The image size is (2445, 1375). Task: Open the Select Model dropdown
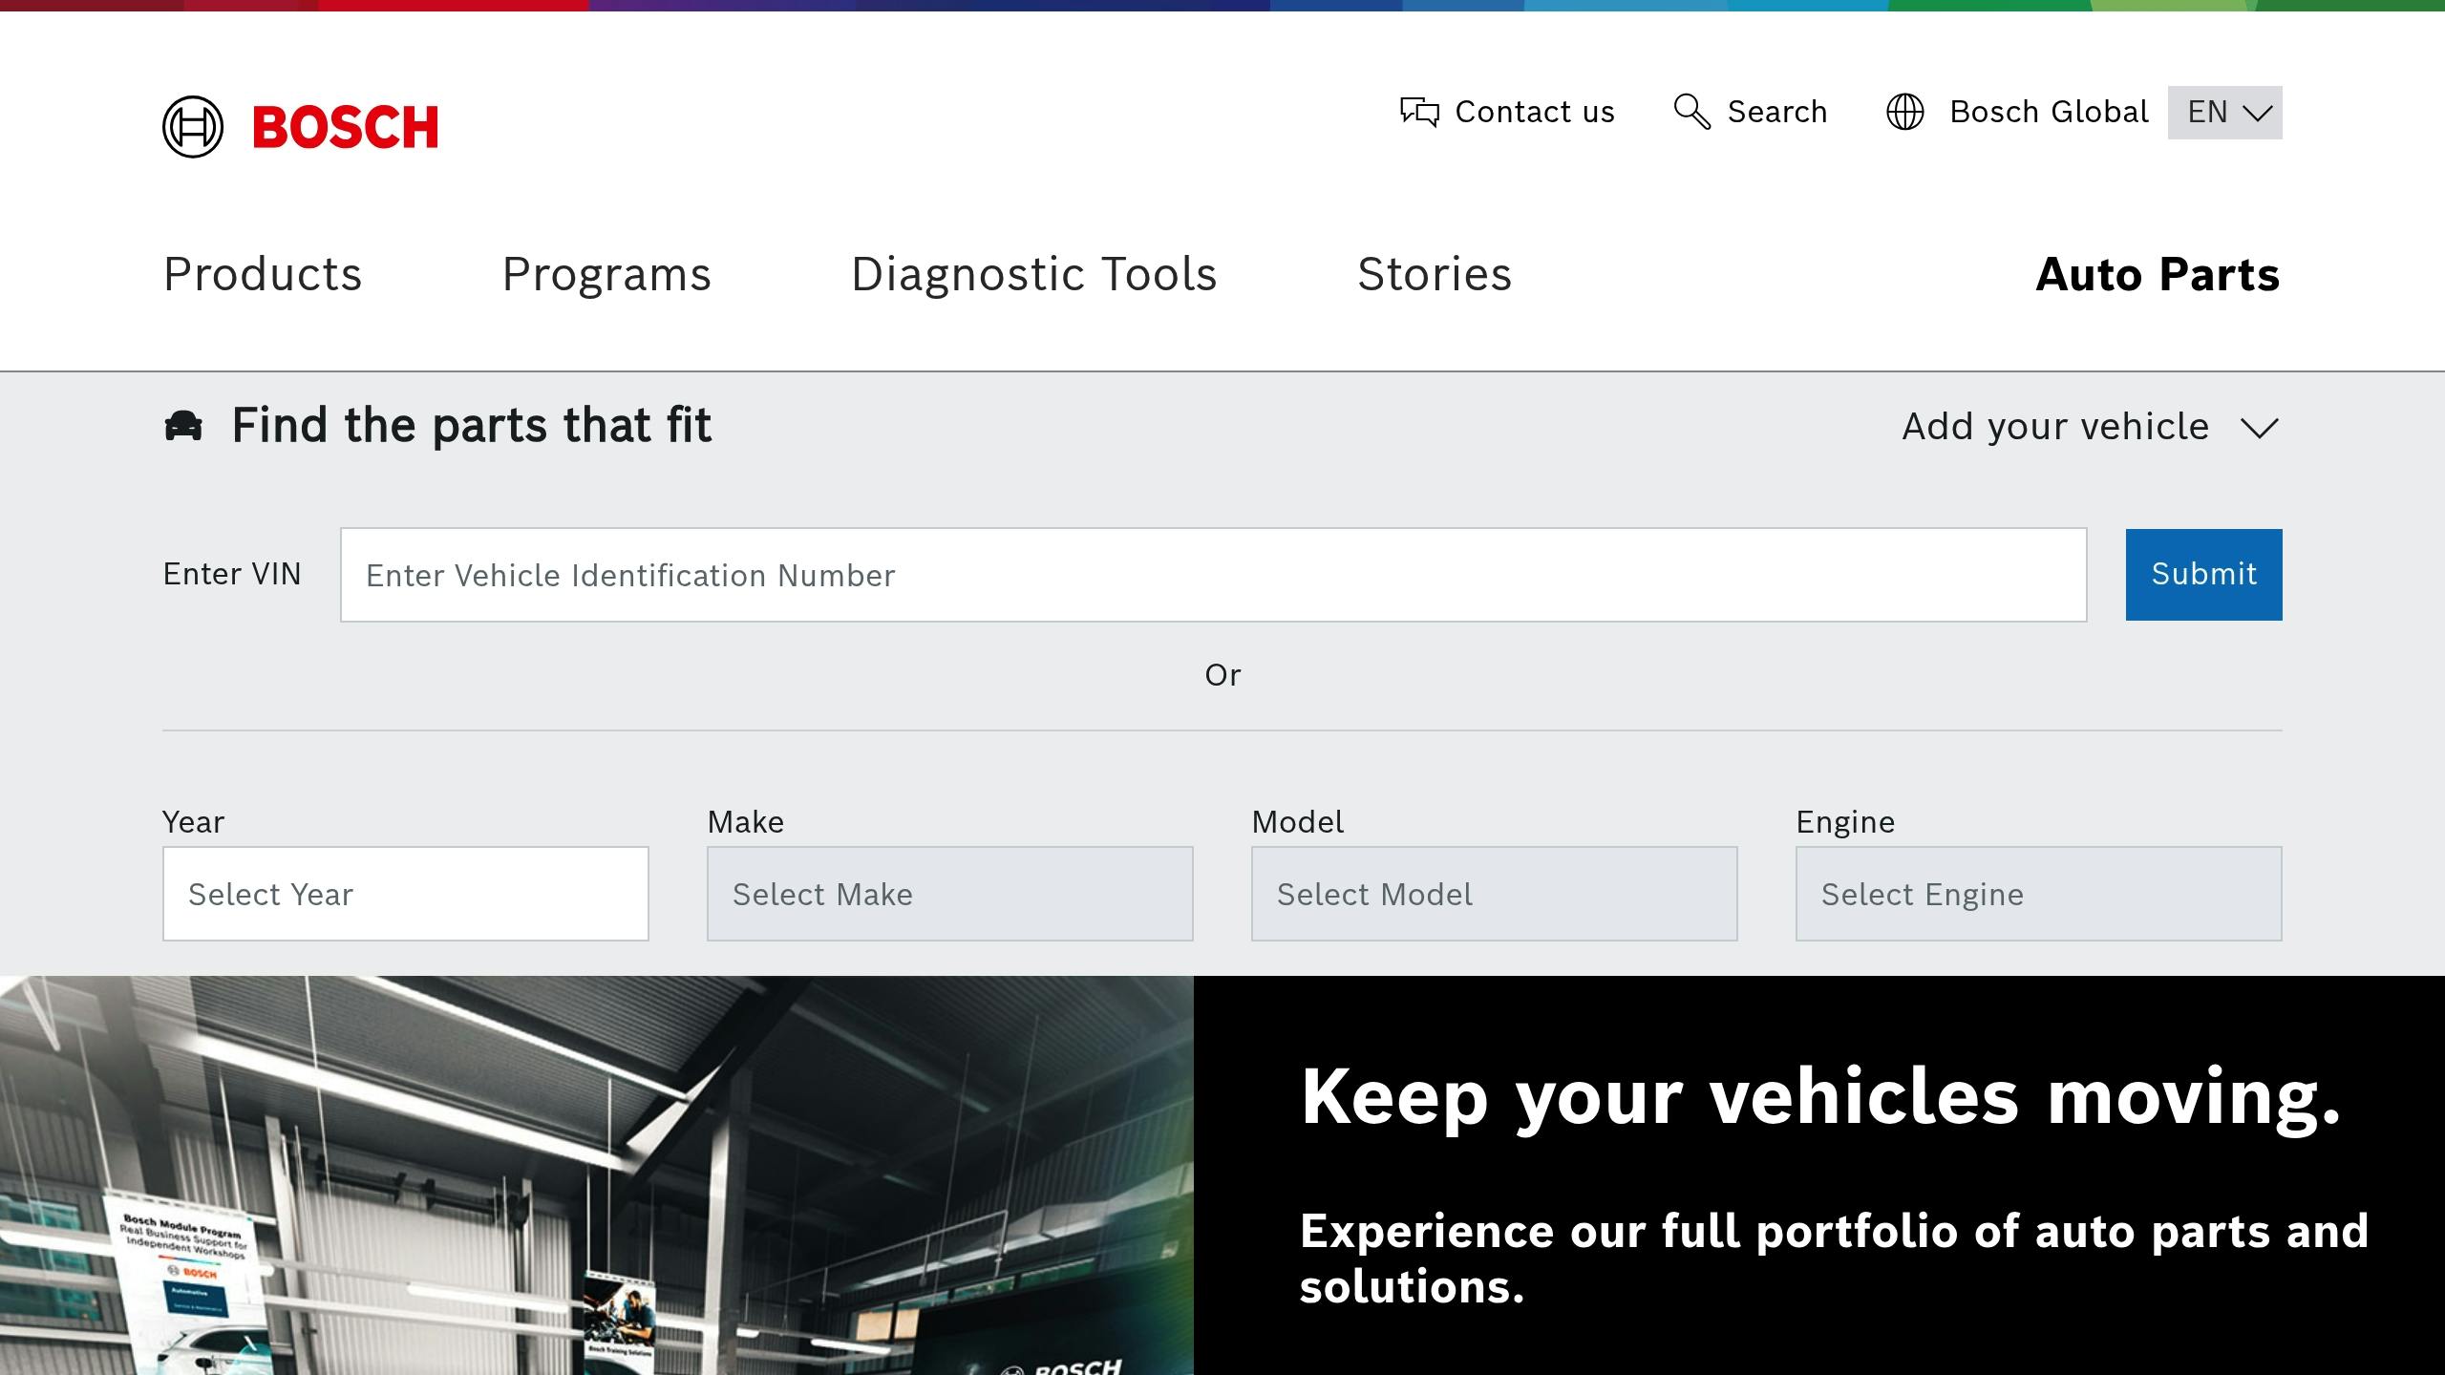1495,894
